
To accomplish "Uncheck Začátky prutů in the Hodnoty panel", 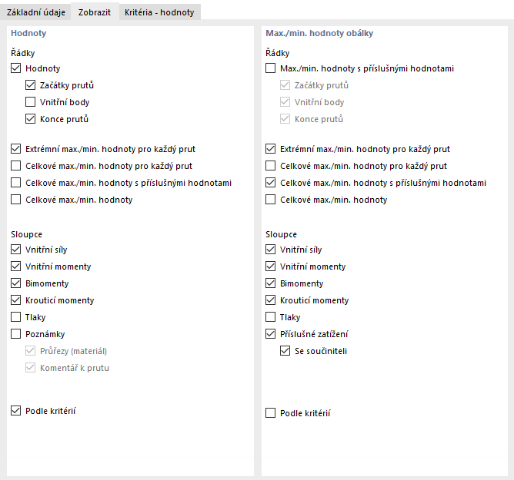I will (31, 85).
